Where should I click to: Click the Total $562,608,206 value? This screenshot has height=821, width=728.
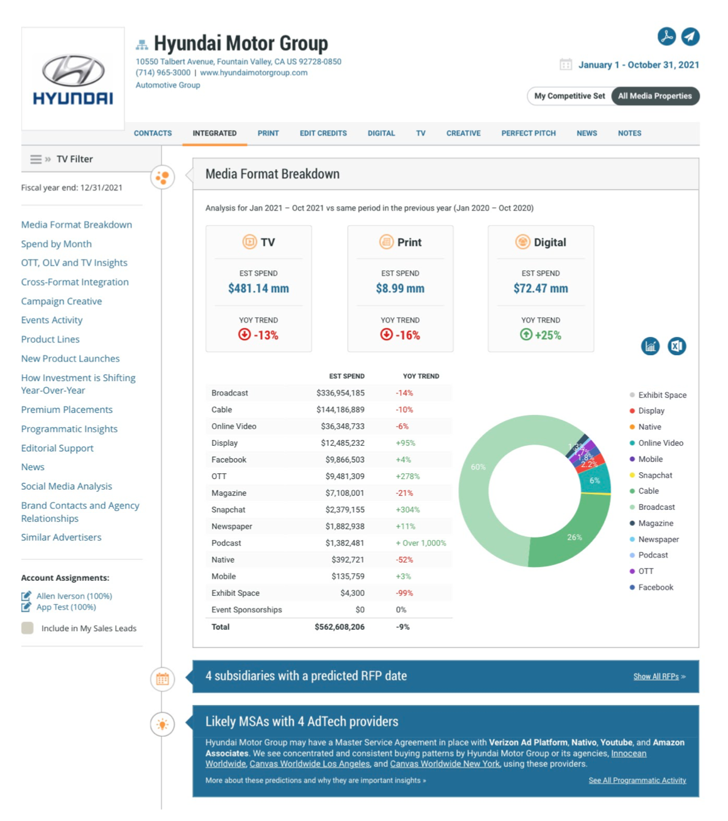tap(339, 627)
